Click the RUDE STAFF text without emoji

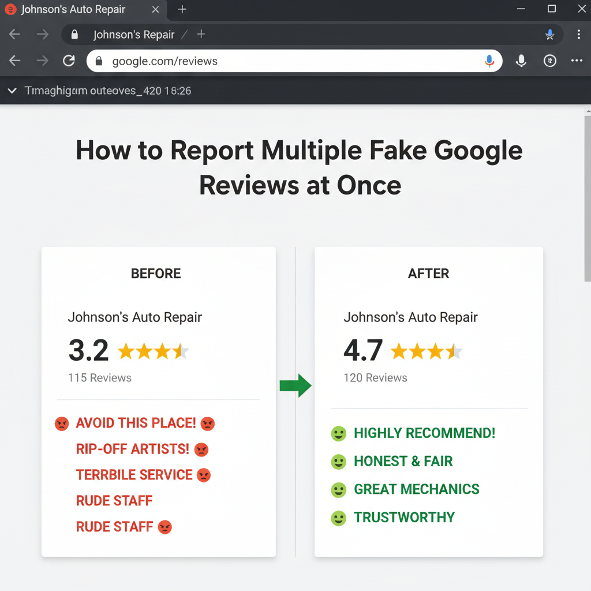pyautogui.click(x=114, y=501)
